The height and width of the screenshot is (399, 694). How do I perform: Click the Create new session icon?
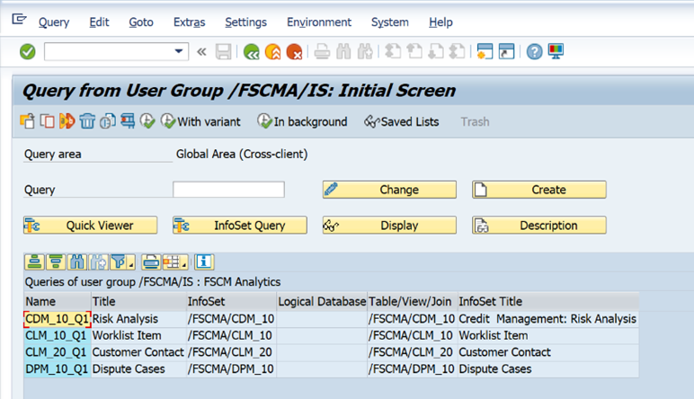click(485, 52)
